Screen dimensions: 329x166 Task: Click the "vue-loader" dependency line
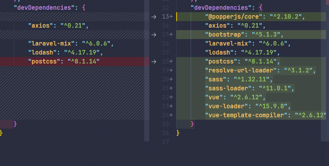pyautogui.click(x=248, y=107)
